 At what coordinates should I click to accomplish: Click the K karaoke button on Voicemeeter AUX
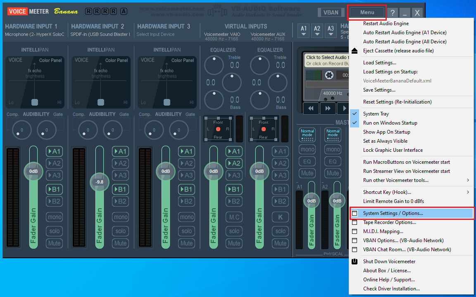[x=280, y=217]
